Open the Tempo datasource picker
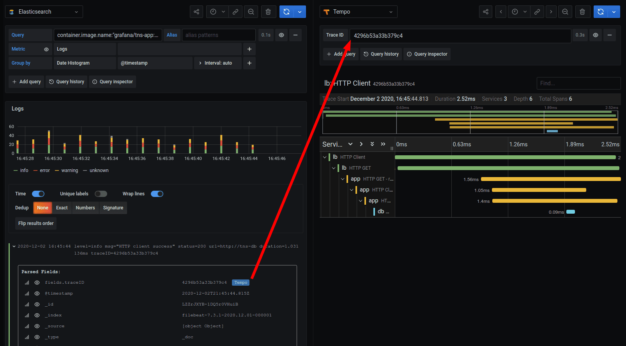Screen dimensions: 626x346 point(359,12)
